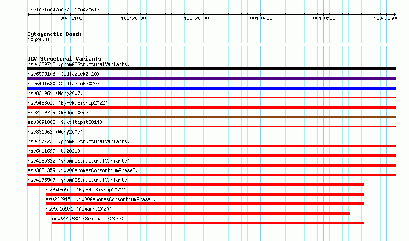Open variant nsv6449632 (Sedlazeck2020) label
The image size is (409, 241).
[x=88, y=219]
